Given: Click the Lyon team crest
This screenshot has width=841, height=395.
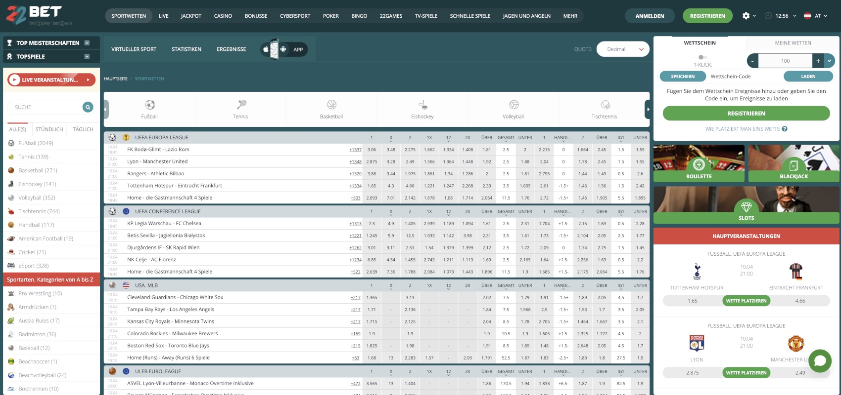Looking at the screenshot, I should coord(697,343).
